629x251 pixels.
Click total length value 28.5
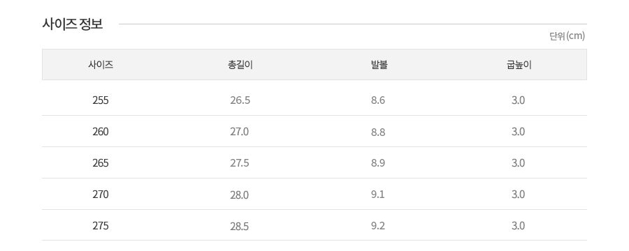click(x=240, y=226)
